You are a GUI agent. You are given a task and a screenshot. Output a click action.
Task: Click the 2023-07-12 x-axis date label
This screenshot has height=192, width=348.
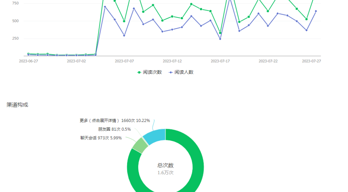(172, 61)
